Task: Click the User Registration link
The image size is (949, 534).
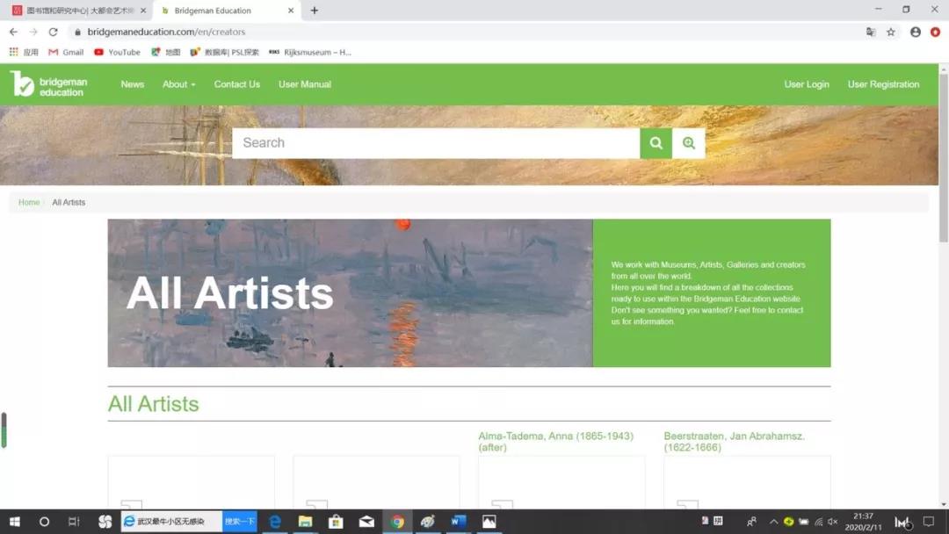Action: (x=883, y=84)
